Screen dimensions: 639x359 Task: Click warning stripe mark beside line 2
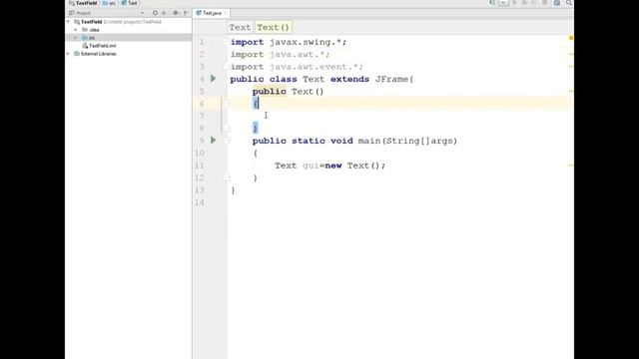[571, 54]
